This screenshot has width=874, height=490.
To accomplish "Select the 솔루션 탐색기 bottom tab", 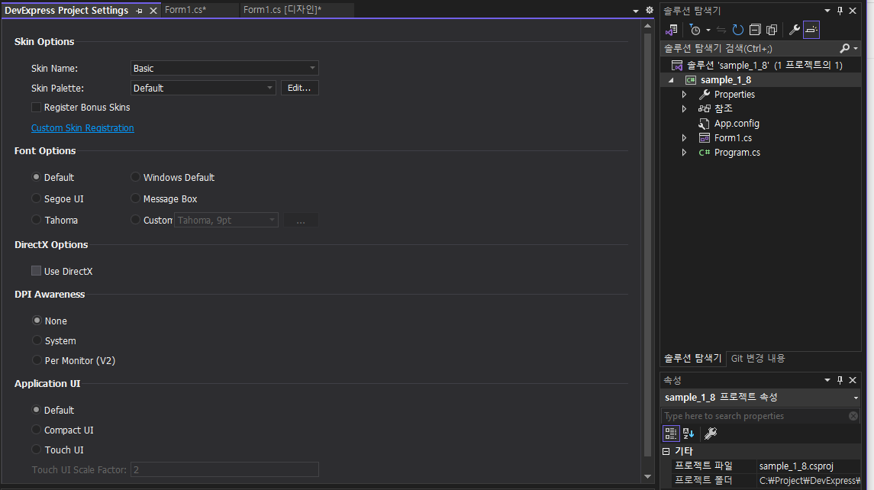I will click(693, 359).
